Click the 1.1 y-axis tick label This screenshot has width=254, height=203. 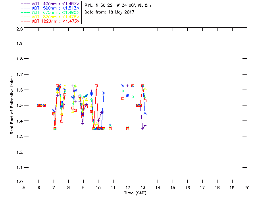pyautogui.click(x=19, y=168)
